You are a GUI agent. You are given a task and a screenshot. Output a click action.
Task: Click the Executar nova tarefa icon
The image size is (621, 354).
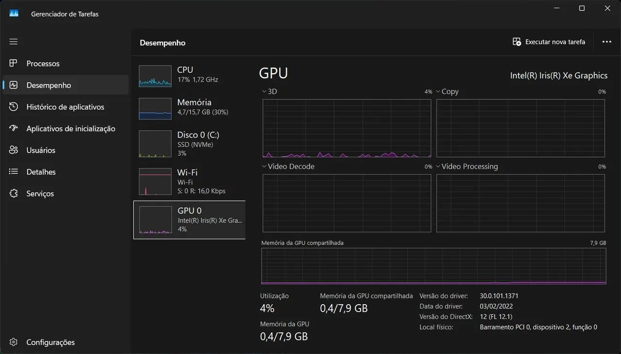517,42
